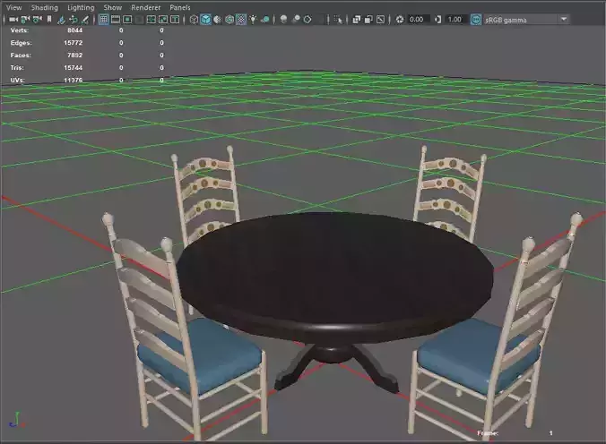The image size is (606, 444).
Task: Click the Faces count 7892
Action: [x=74, y=55]
